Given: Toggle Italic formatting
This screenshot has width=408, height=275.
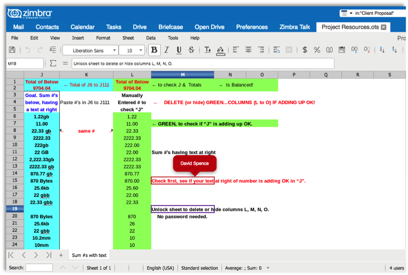Looking at the screenshot, I should pos(167,50).
